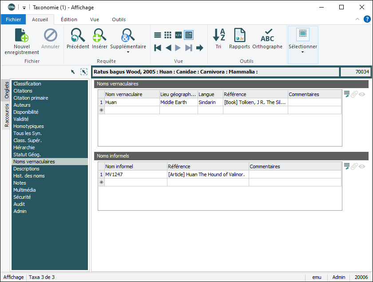This screenshot has width=373, height=282.
Task: Switch to list view icon
Action: click(x=158, y=35)
